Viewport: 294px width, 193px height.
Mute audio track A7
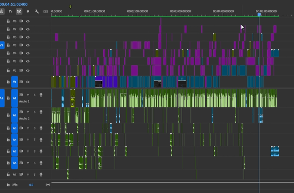(28, 174)
